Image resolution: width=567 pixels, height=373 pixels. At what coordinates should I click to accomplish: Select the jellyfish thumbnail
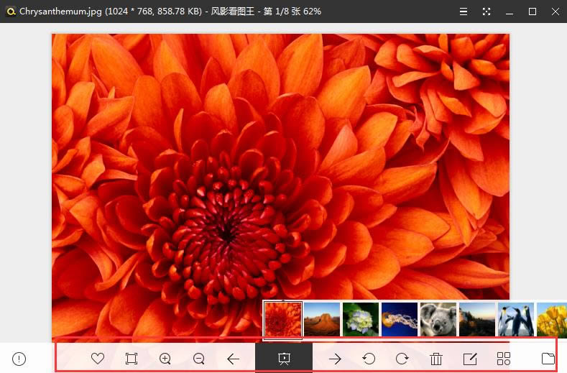pos(400,320)
